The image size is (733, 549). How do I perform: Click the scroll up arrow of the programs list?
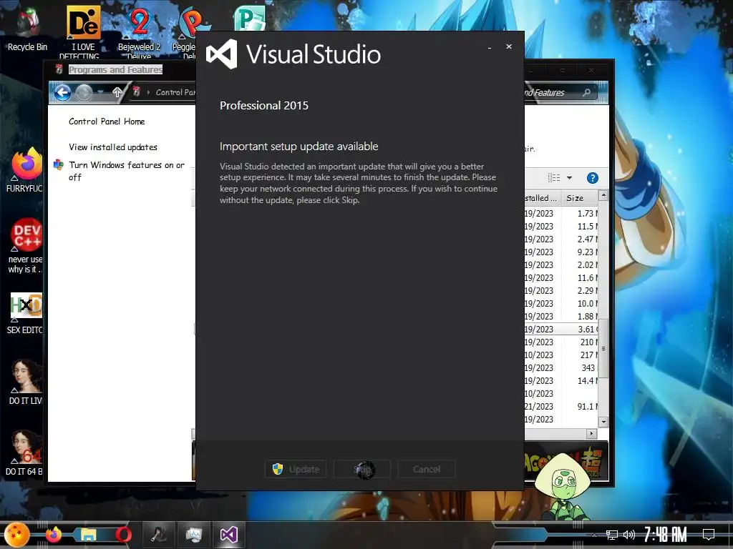(603, 195)
